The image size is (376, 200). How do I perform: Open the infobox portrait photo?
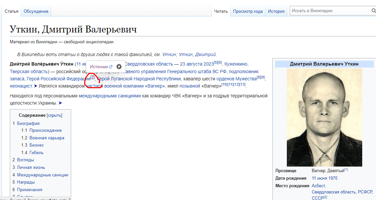point(325,117)
